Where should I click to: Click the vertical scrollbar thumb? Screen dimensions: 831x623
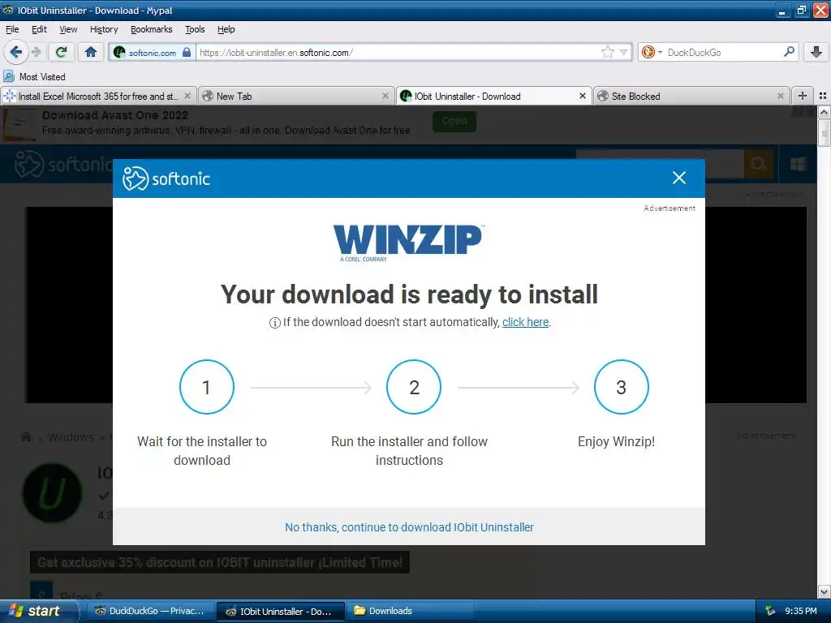pos(825,132)
